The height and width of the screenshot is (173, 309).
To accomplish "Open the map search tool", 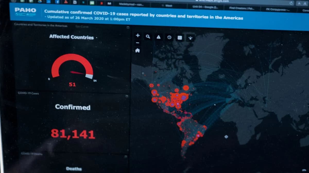I will (148, 37).
